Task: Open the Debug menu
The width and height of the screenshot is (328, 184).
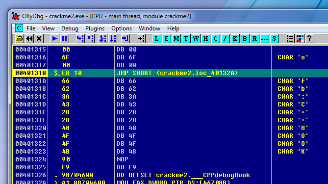Action: (70, 28)
